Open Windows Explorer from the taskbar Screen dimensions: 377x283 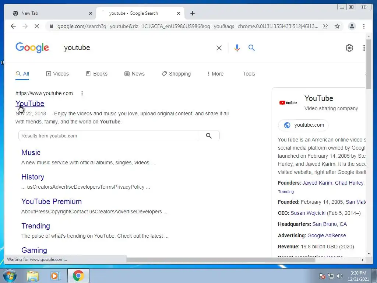pyautogui.click(x=33, y=276)
